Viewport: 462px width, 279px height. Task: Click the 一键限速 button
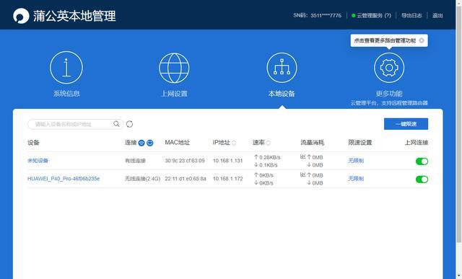coord(406,124)
